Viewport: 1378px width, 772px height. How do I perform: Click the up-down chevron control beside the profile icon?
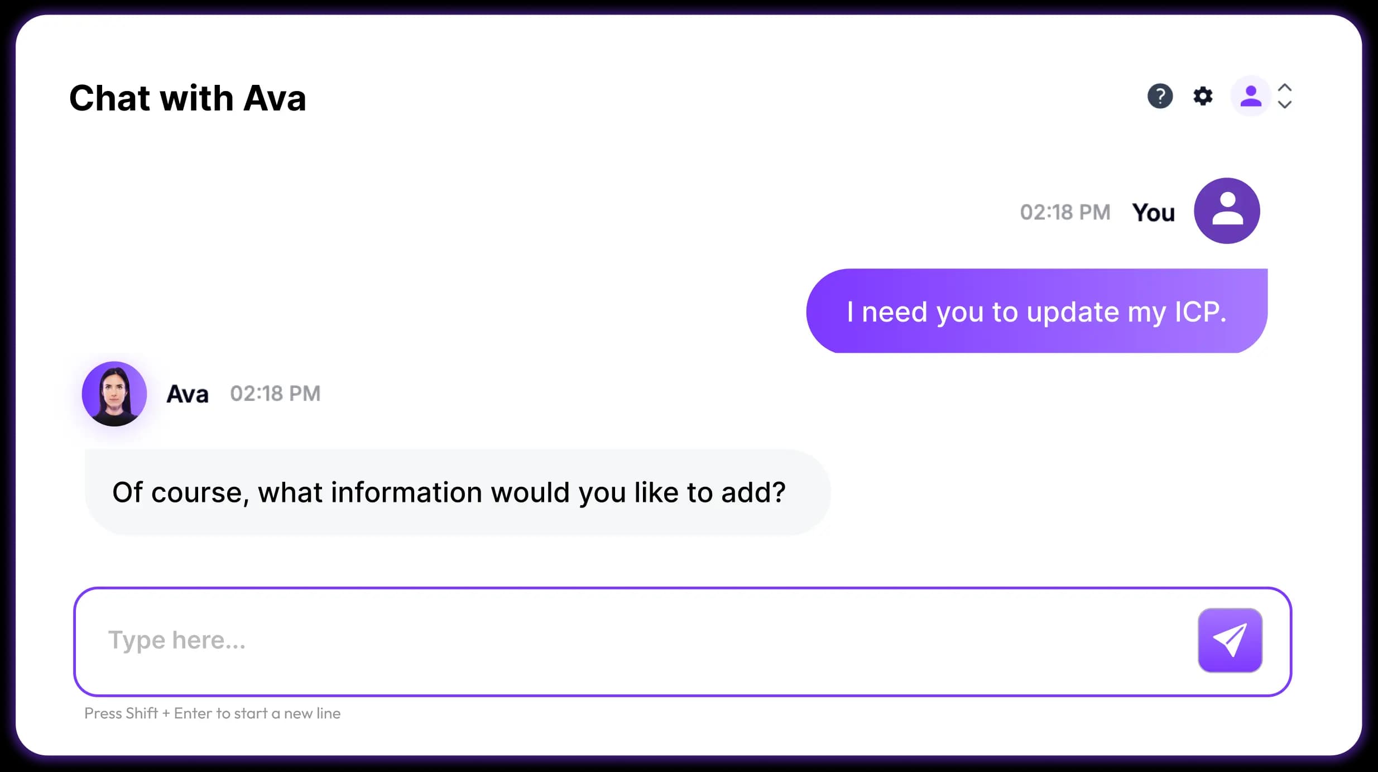[x=1285, y=97]
